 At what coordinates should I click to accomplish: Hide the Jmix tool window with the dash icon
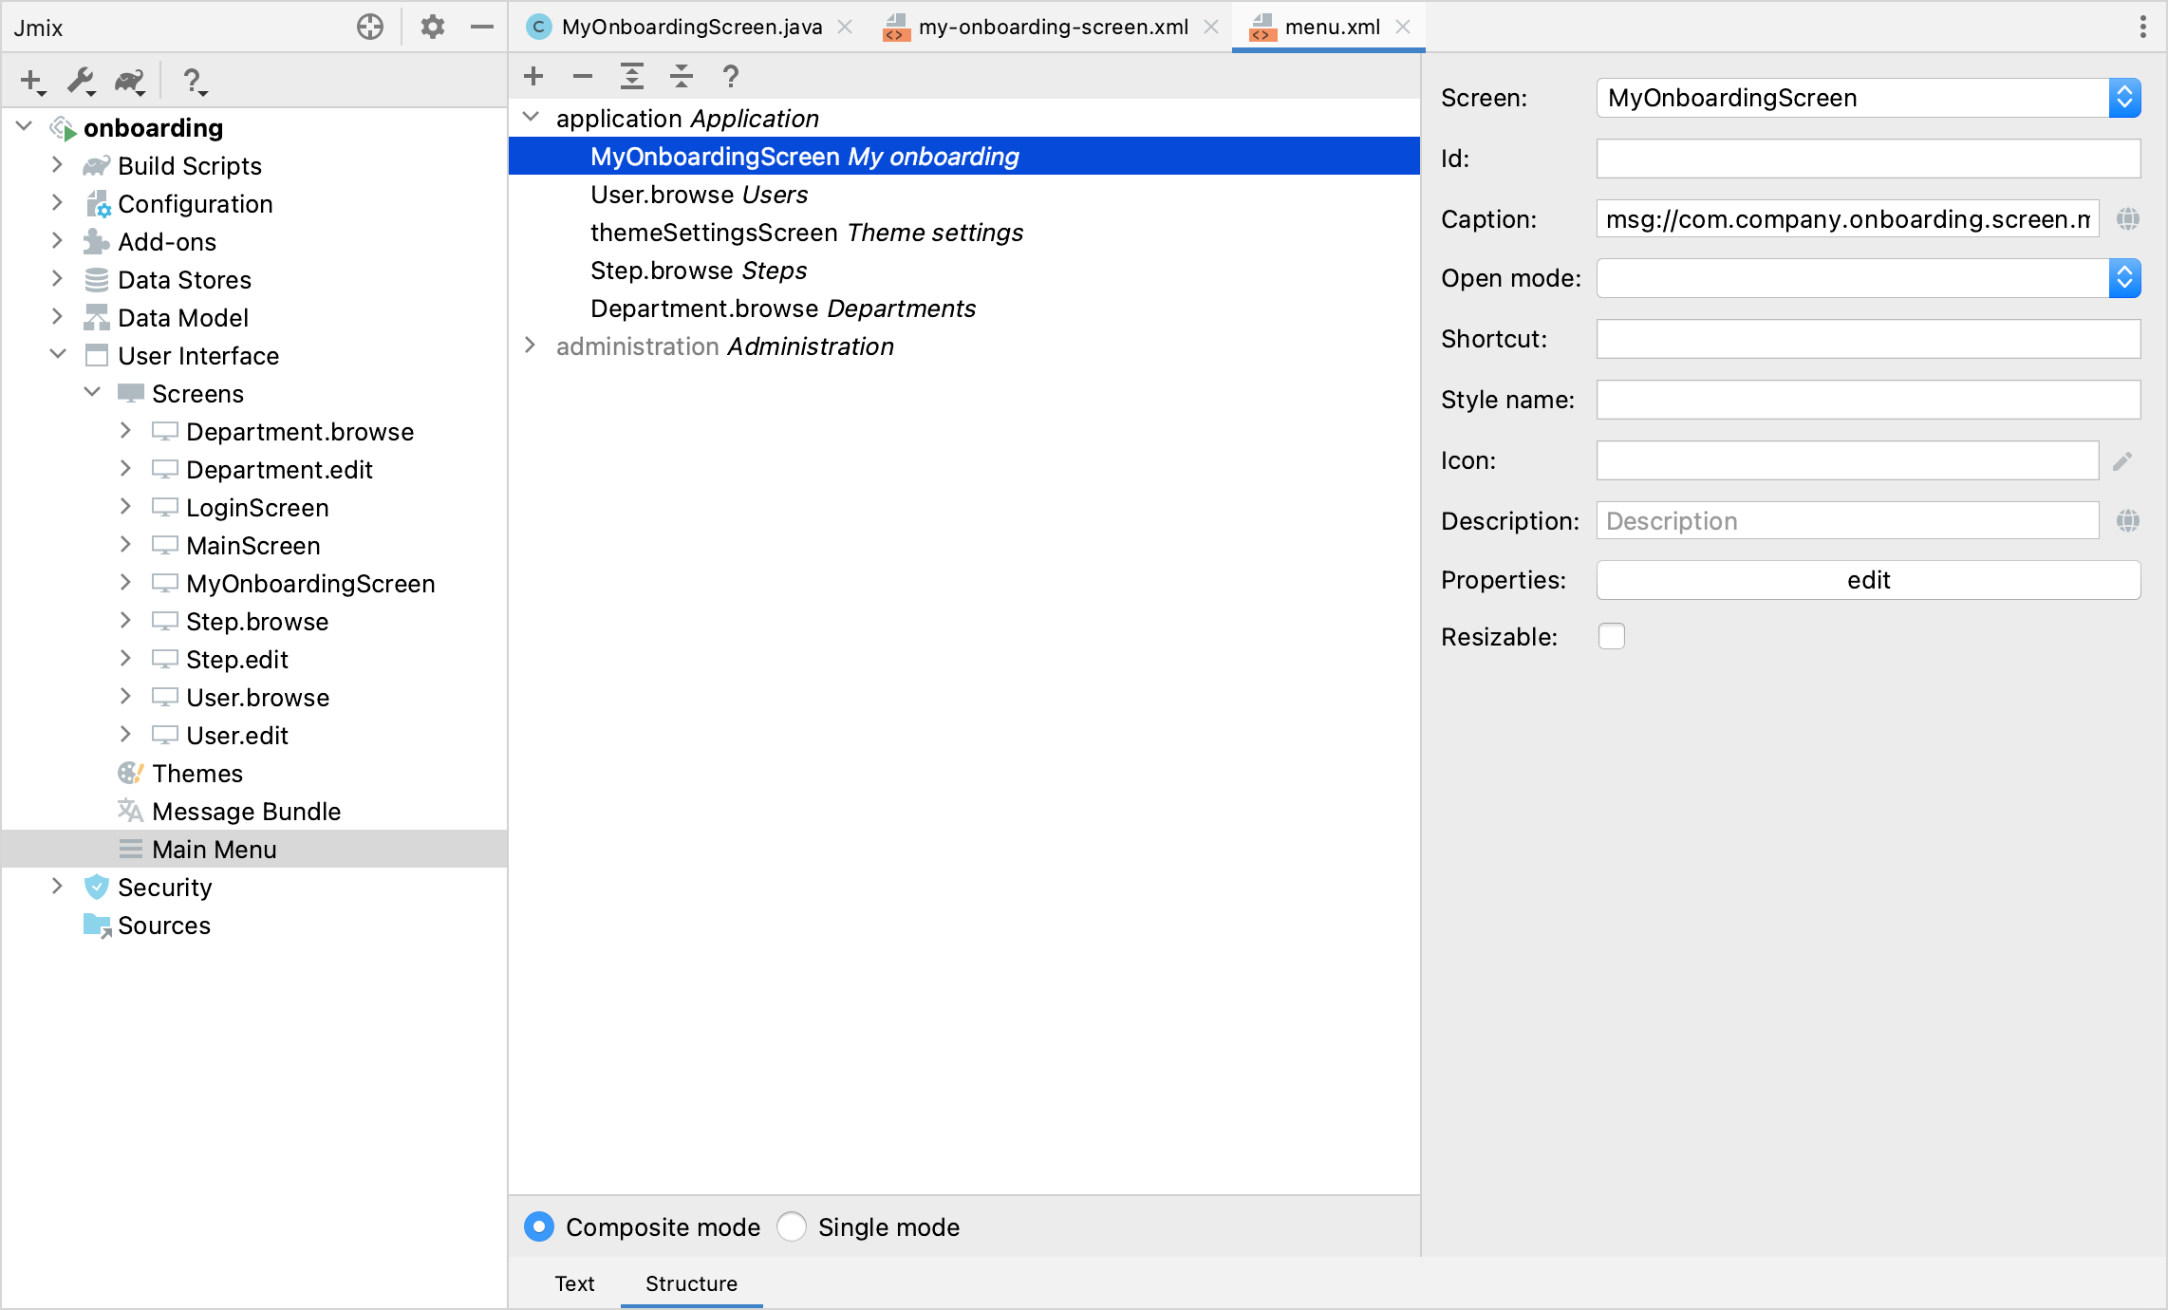[482, 27]
